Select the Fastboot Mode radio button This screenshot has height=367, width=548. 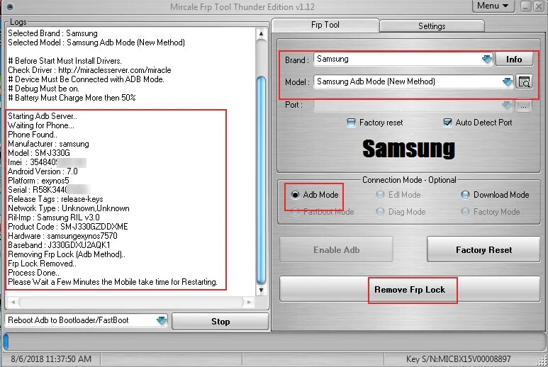point(295,212)
